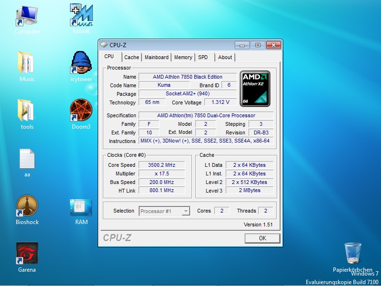Click the Cores count value
The width and height of the screenshot is (381, 286).
[222, 211]
